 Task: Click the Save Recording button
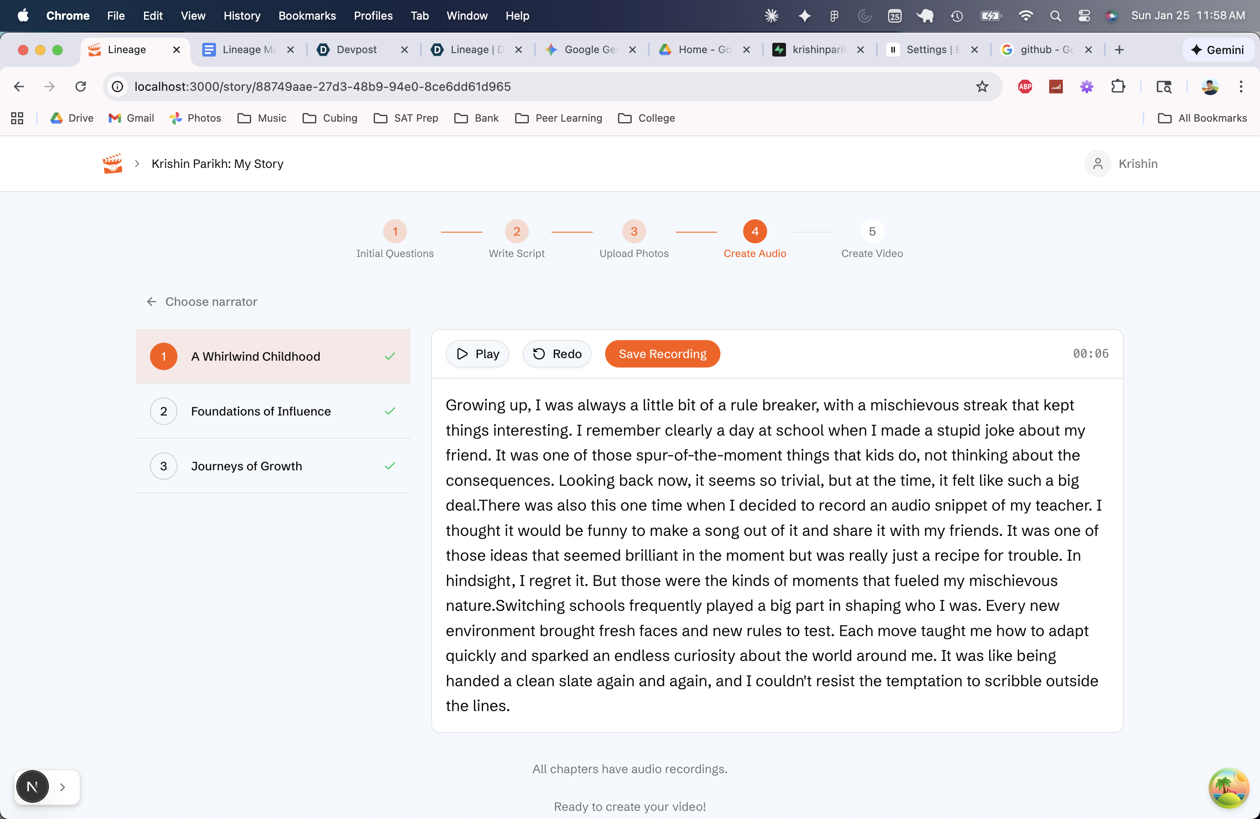[x=662, y=353]
